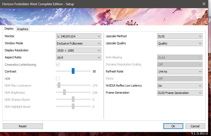This screenshot has height=136, width=211.
Task: Close the Setup window
Action: (x=204, y=4)
